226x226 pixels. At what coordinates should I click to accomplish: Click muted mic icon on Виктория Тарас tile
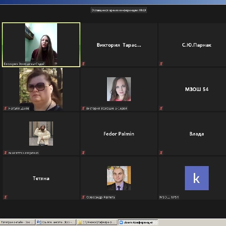pos(83,63)
